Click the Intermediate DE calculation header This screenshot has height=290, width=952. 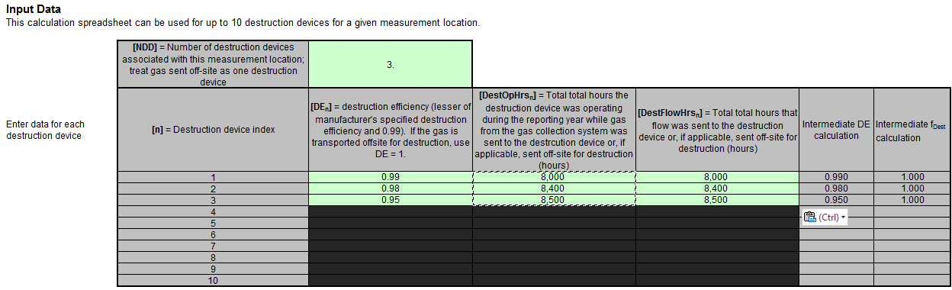point(836,130)
